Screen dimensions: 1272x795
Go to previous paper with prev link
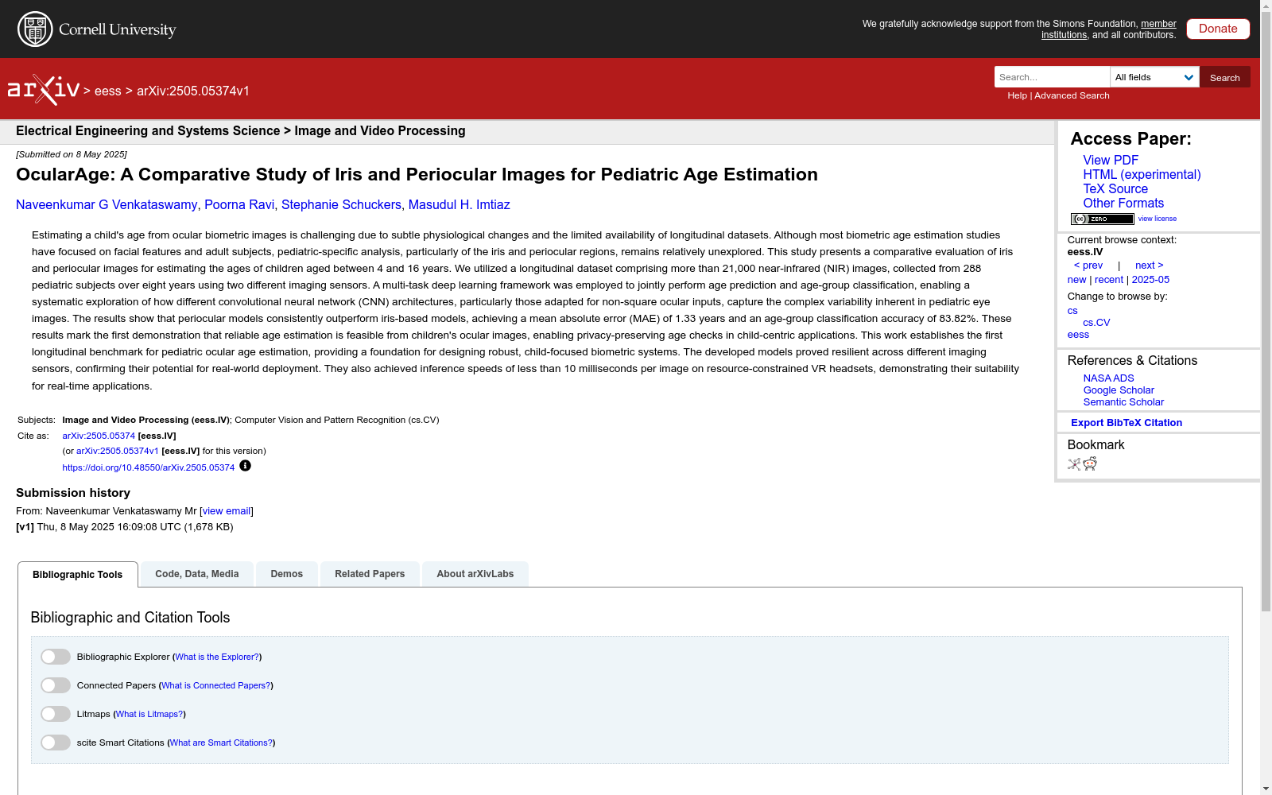pos(1088,266)
